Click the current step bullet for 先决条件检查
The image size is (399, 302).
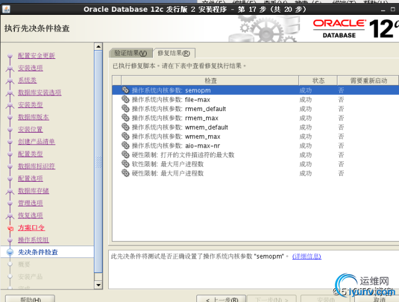[10, 252]
